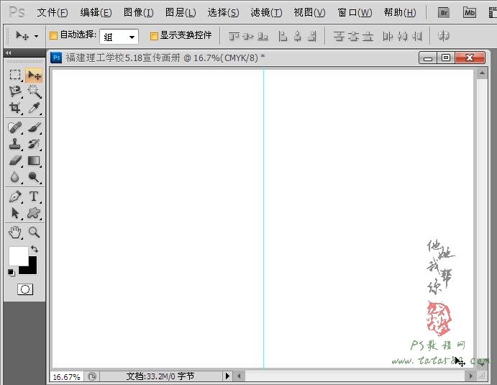Select the Custom Shape tool
The width and height of the screenshot is (497, 385).
[x=34, y=213]
